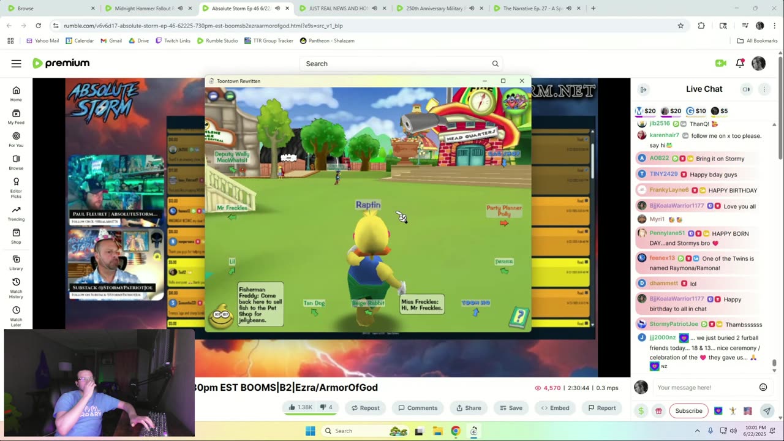Viewport: 784px width, 441px height.
Task: Open Shop in the sidebar
Action: click(16, 236)
